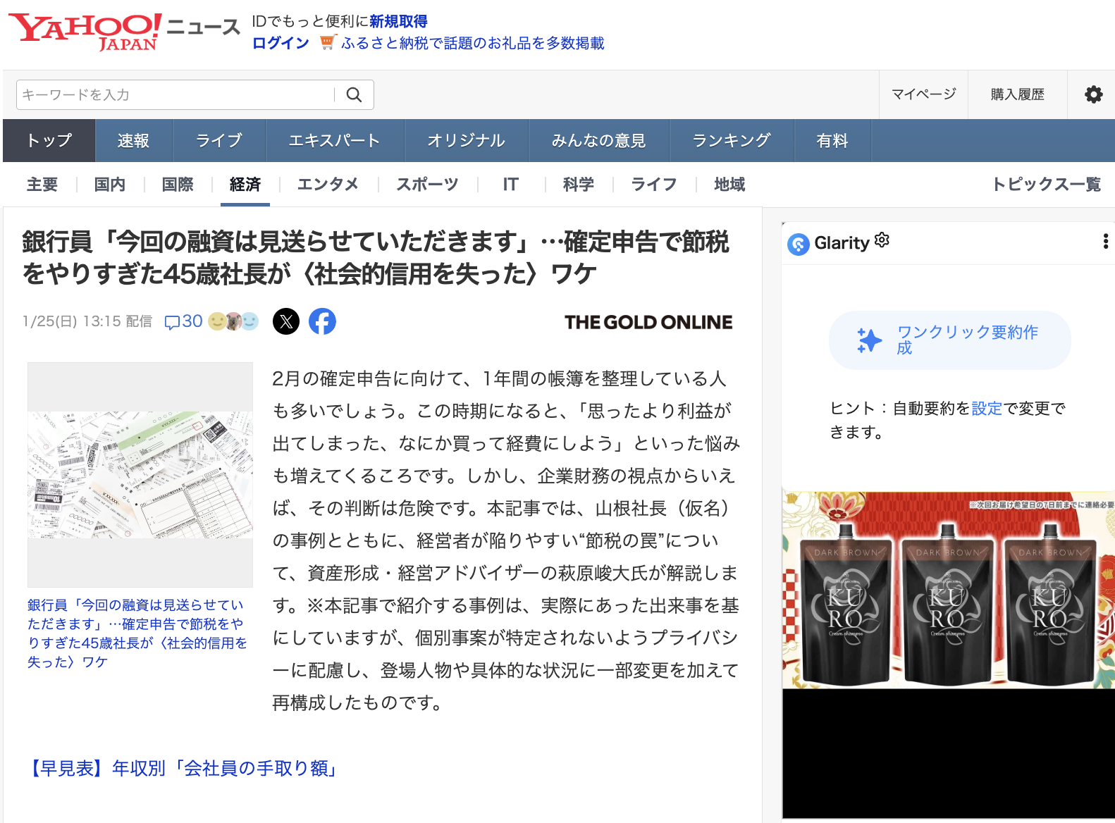Go to the IT category
The height and width of the screenshot is (823, 1115).
click(510, 185)
